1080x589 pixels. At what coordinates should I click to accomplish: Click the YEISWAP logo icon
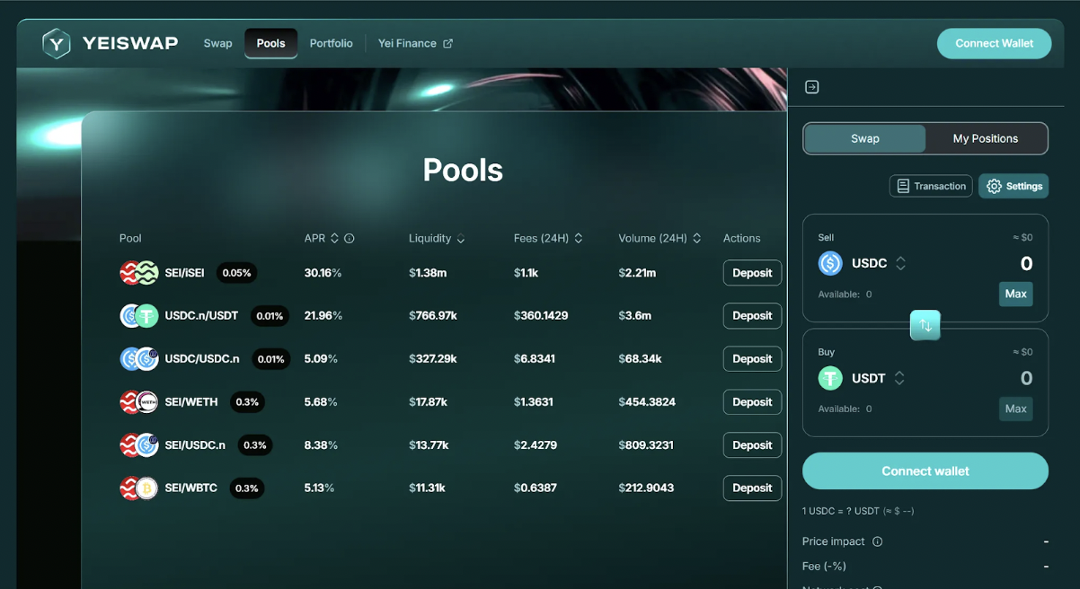tap(57, 43)
